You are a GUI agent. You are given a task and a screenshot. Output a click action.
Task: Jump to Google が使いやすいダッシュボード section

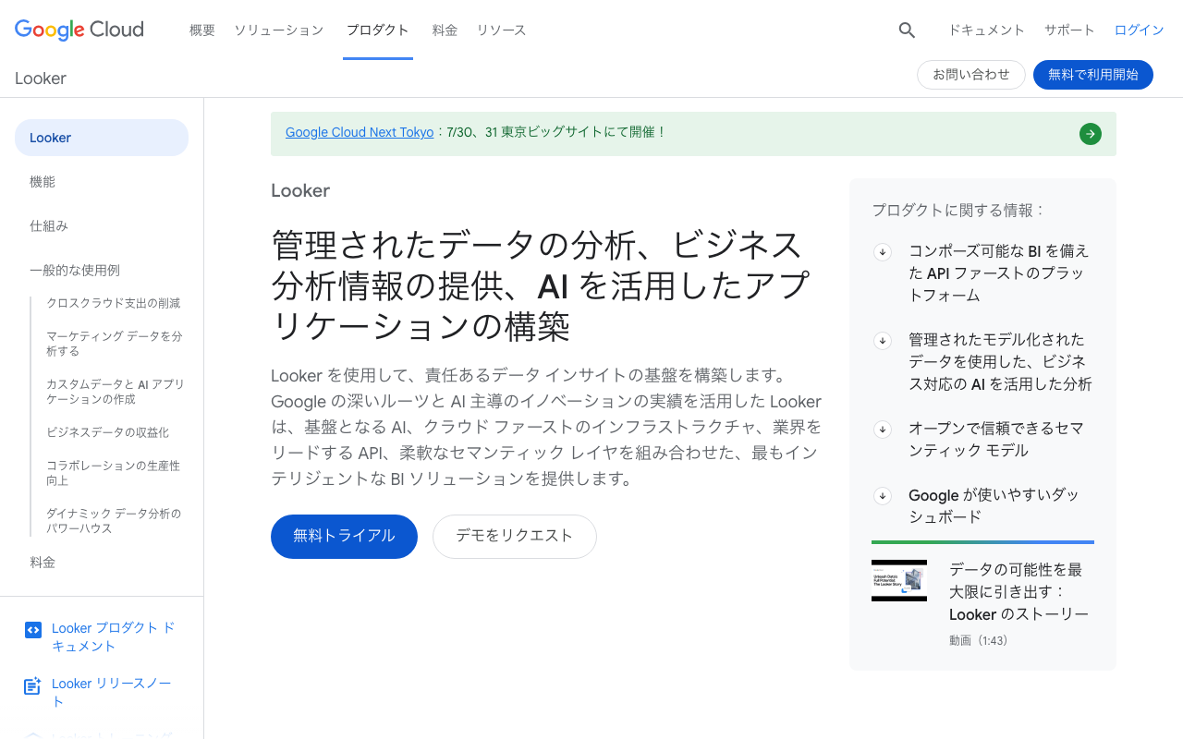(994, 506)
